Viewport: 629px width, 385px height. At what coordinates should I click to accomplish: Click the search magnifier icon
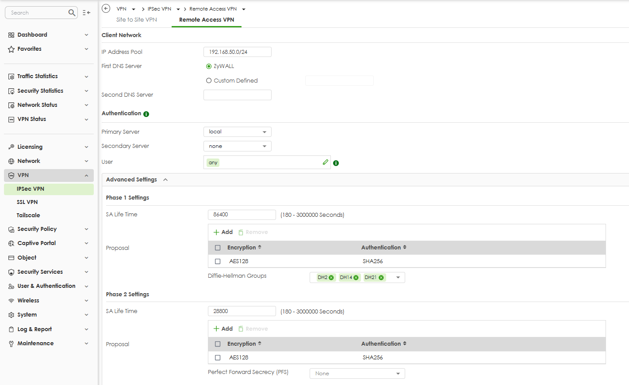tap(72, 13)
